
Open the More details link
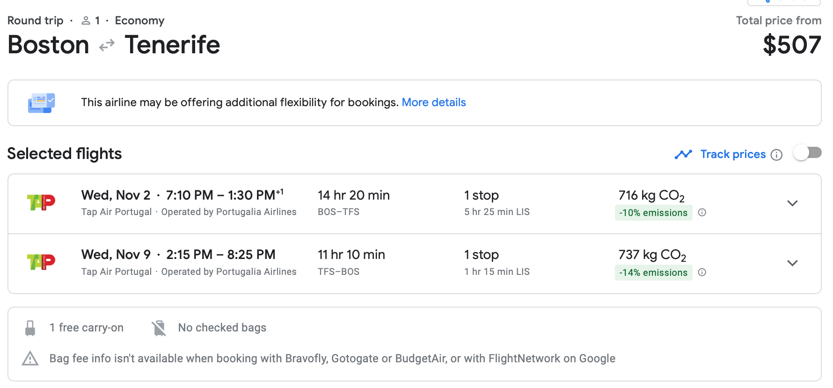pos(433,102)
